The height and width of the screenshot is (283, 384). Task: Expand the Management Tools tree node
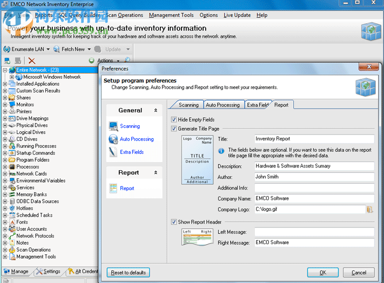(x=5, y=257)
